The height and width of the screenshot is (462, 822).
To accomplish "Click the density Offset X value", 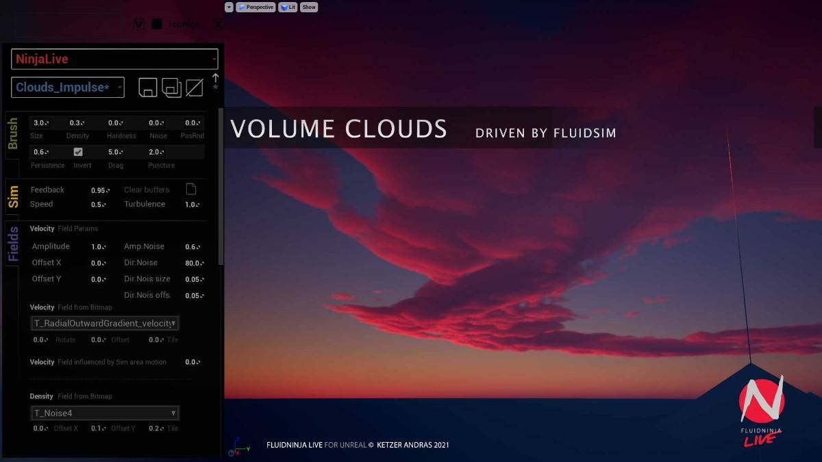I will pos(41,428).
